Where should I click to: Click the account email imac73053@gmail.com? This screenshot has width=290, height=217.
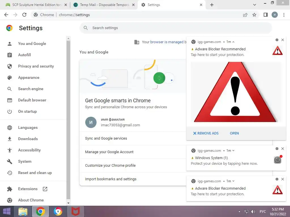point(120,125)
